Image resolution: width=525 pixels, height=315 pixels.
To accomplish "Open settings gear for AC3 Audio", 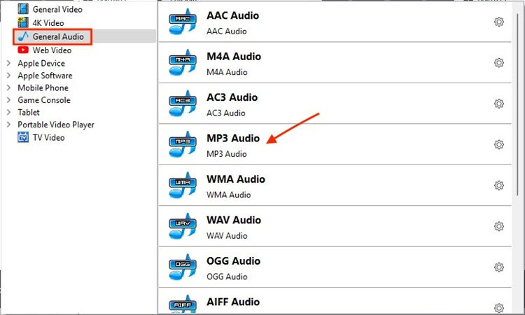I will click(x=499, y=104).
